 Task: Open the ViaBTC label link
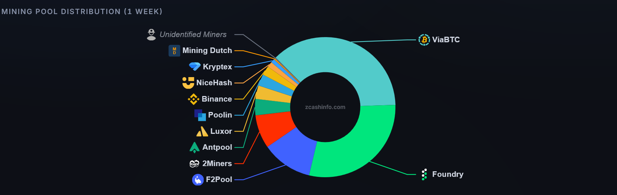446,40
